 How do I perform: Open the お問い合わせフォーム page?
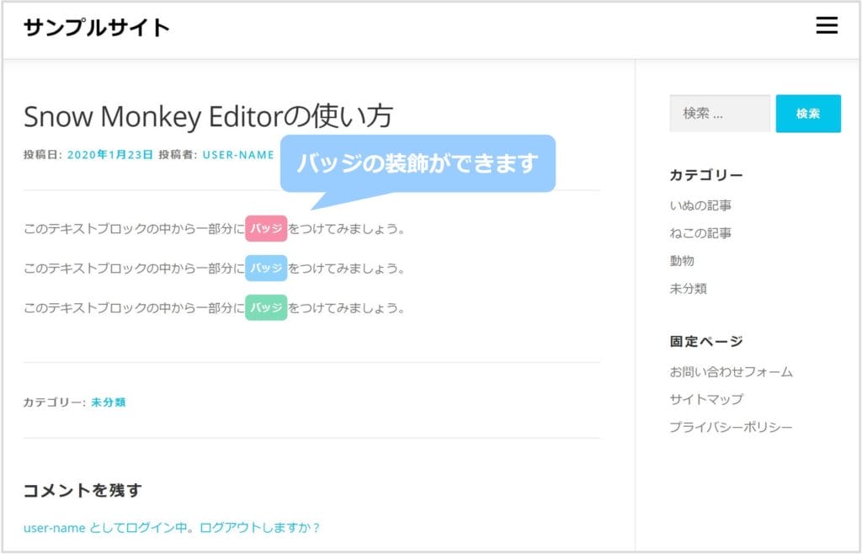tap(732, 372)
